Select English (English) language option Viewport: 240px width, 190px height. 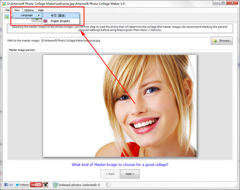pos(61,21)
